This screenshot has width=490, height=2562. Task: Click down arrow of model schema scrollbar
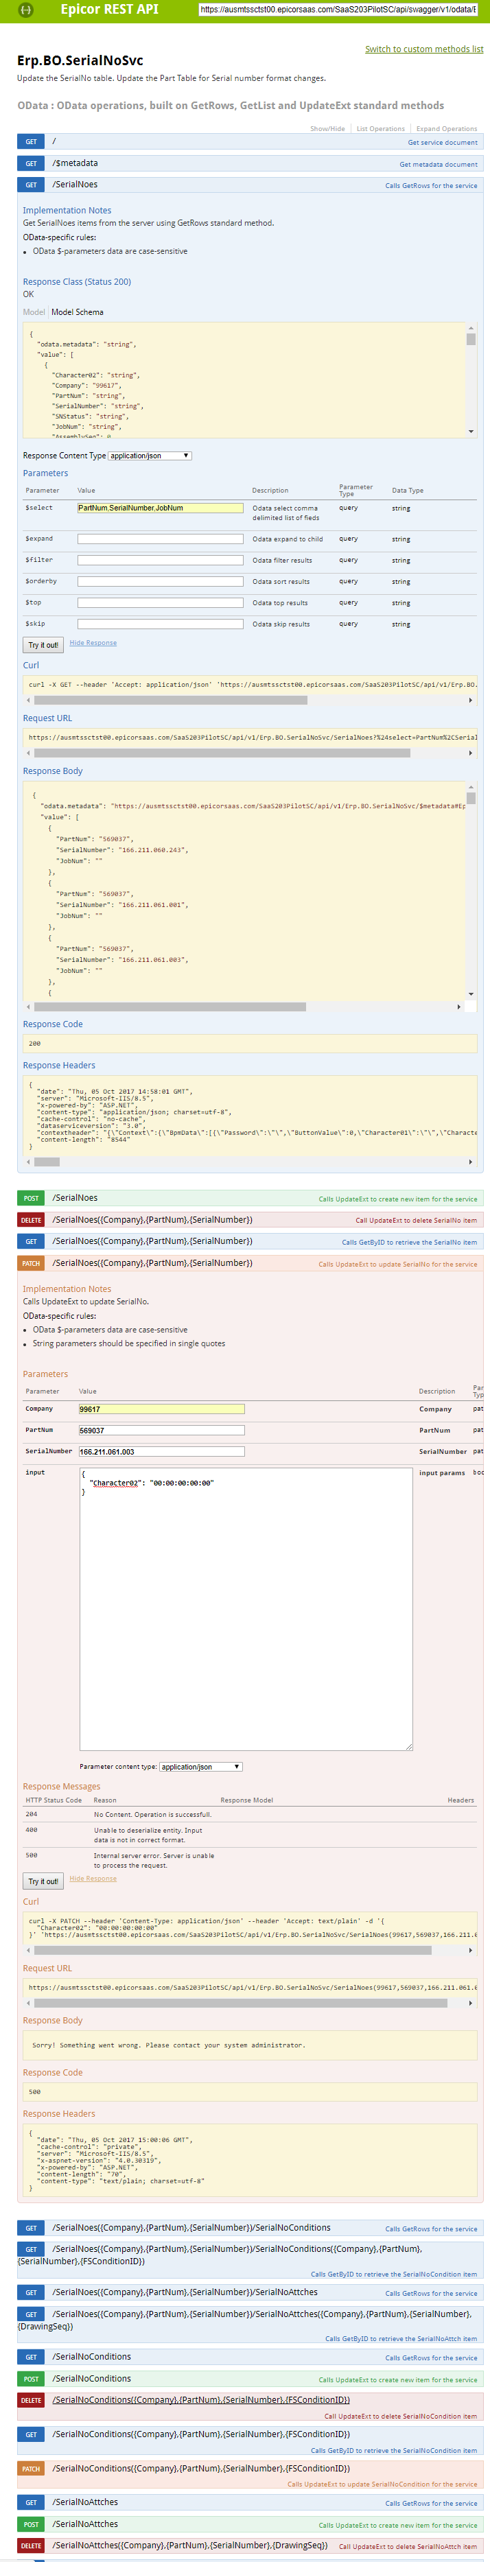[x=471, y=432]
